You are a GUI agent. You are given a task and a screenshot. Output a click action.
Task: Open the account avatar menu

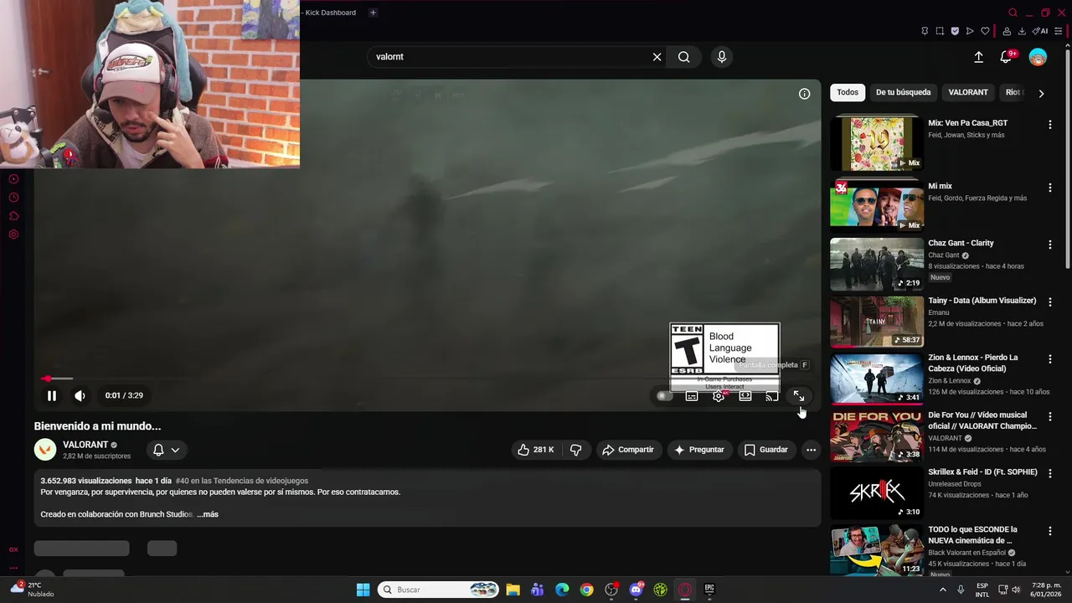(1038, 57)
